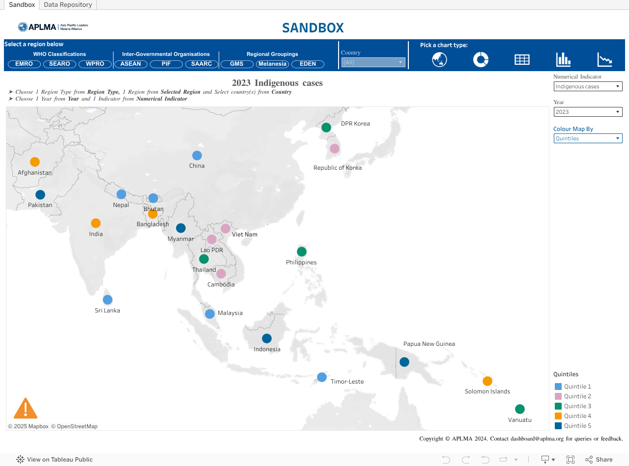Toggle the Melanesia regional grouping

[272, 64]
